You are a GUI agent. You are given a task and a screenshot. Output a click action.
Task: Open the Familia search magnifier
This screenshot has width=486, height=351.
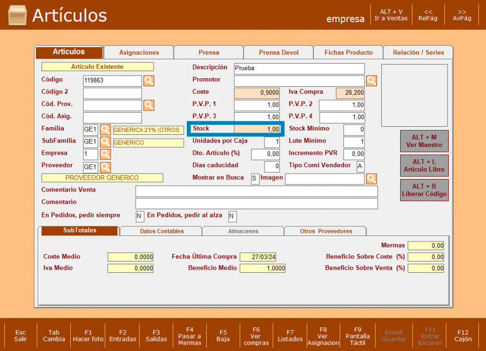105,130
